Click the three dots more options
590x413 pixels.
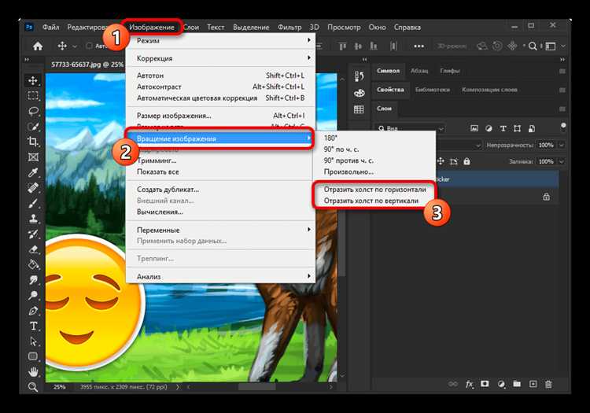(x=419, y=46)
